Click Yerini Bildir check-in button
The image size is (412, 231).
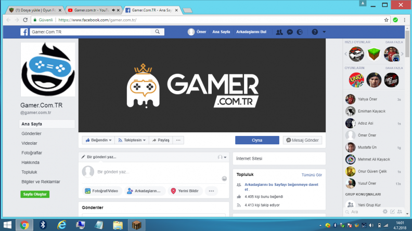pos(185,191)
